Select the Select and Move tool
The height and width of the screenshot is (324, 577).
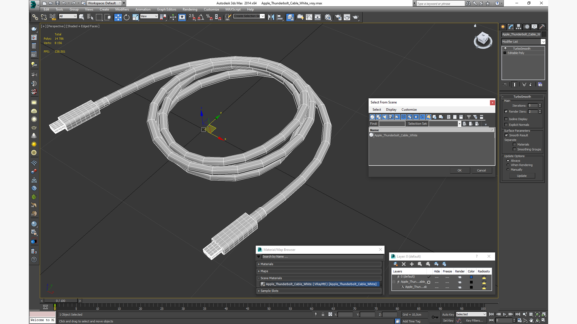[x=118, y=17]
